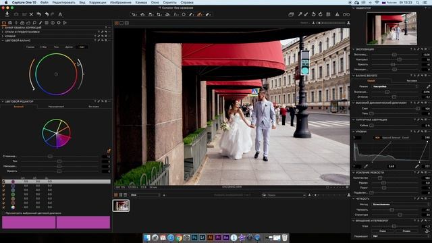Screen dimensions: 432x243
Task: Pick the white balance eyedropper
Action: [428, 86]
